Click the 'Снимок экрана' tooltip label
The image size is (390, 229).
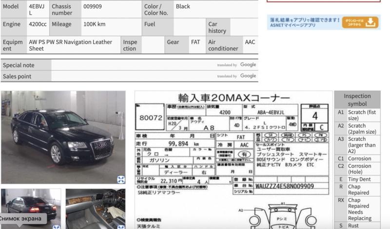pos(22,218)
